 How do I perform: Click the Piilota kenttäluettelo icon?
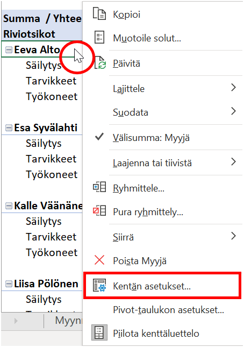click(99, 332)
